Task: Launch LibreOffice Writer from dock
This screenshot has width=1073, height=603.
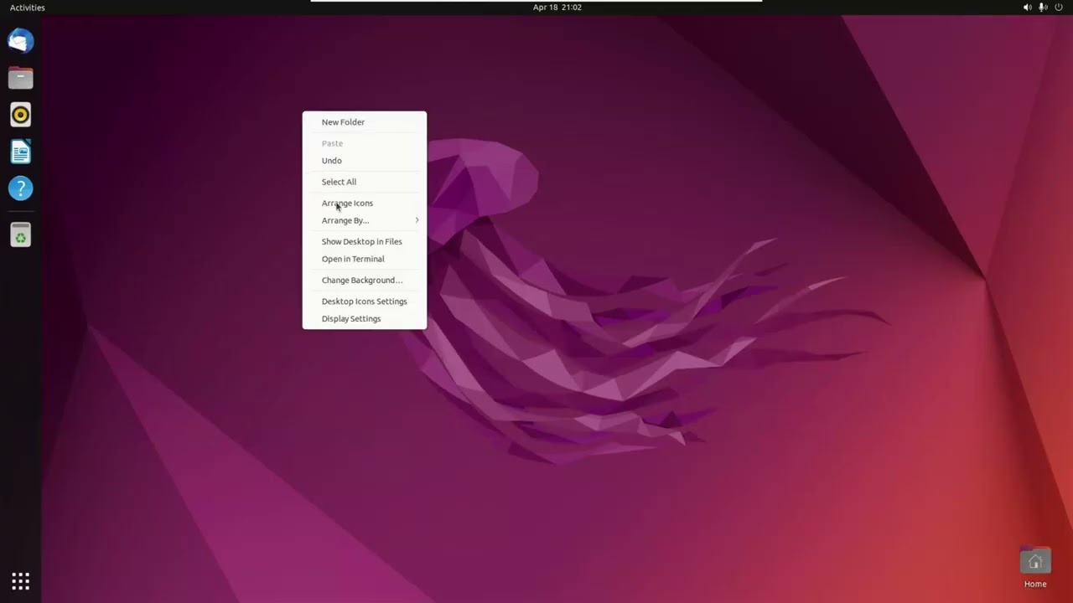Action: click(x=20, y=152)
